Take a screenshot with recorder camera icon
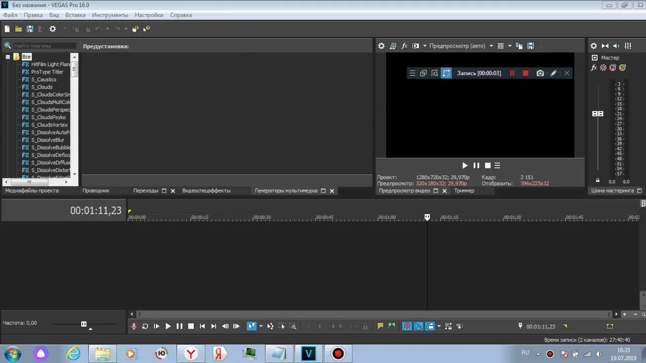 pos(540,73)
